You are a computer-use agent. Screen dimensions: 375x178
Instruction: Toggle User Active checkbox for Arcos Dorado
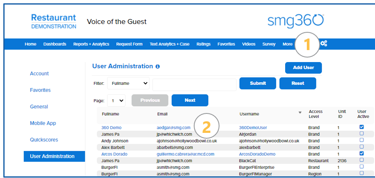[361, 154]
